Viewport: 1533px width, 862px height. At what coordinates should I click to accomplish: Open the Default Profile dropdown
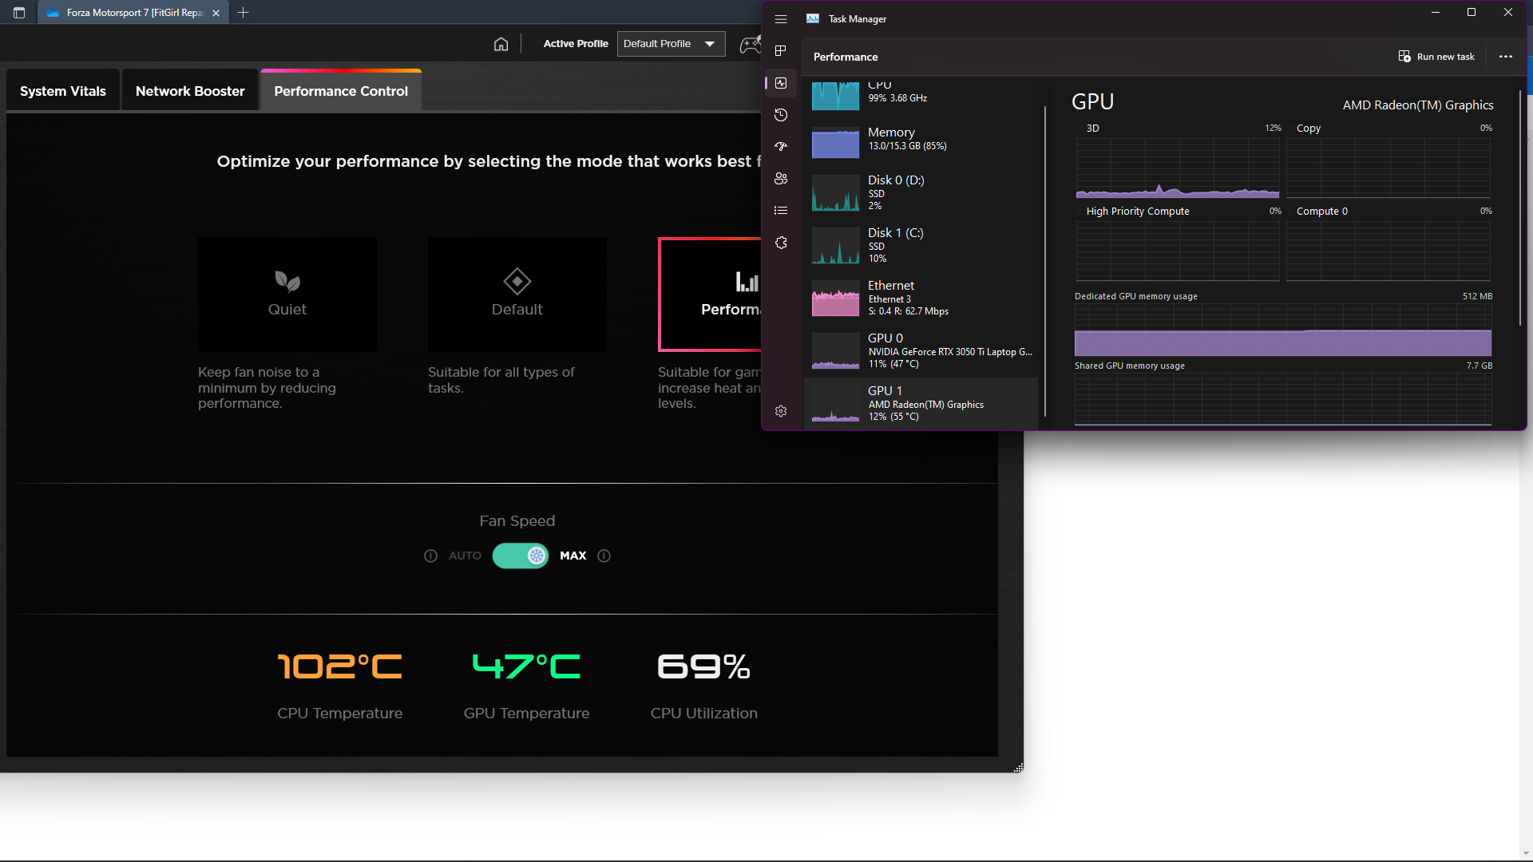click(671, 44)
